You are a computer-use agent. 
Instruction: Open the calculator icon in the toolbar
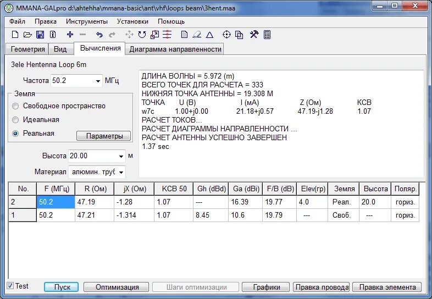(267, 35)
